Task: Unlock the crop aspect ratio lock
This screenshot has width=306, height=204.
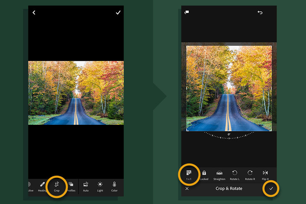Action: pos(204,173)
